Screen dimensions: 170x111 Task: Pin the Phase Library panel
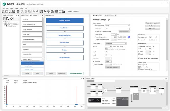tap(41, 16)
